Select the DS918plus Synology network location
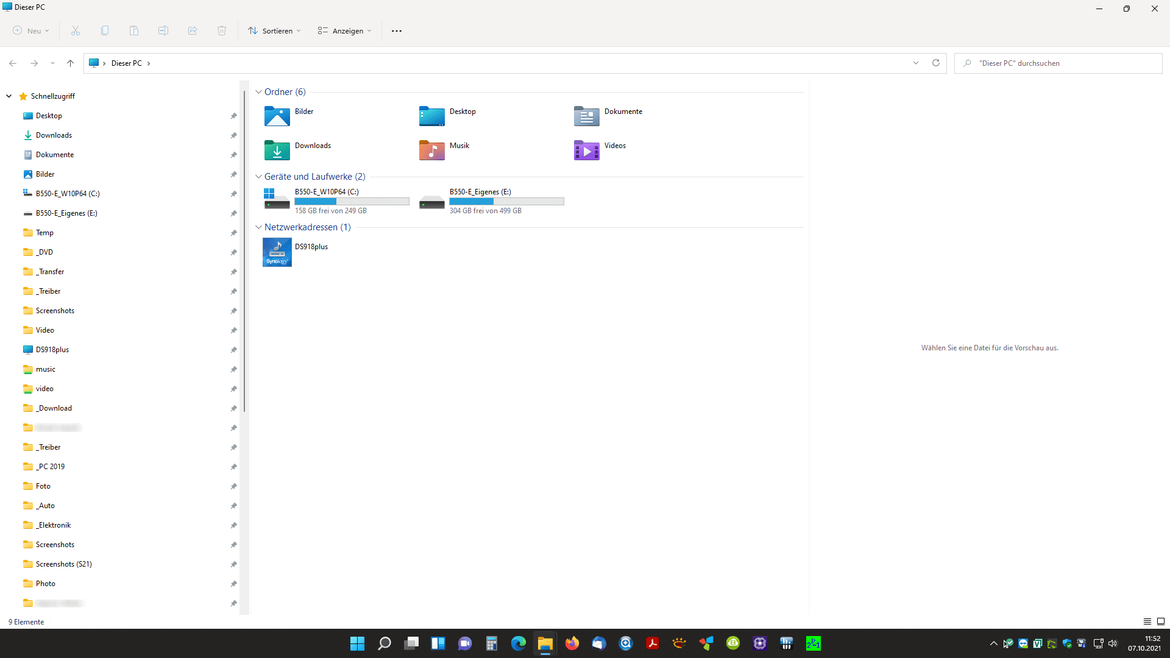Screen dimensions: 1170x658 (277, 252)
